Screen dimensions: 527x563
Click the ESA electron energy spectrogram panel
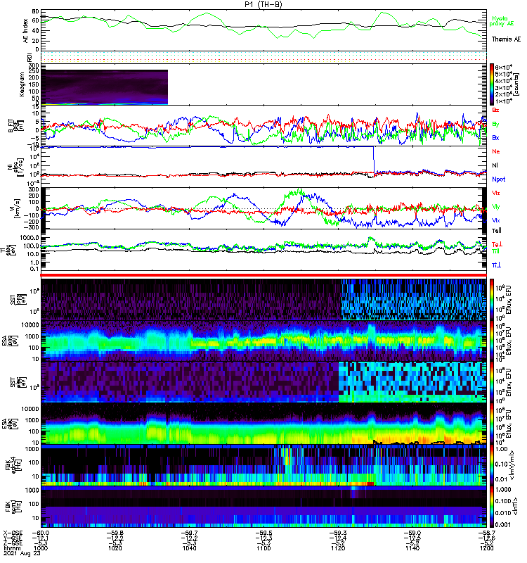pos(263,424)
